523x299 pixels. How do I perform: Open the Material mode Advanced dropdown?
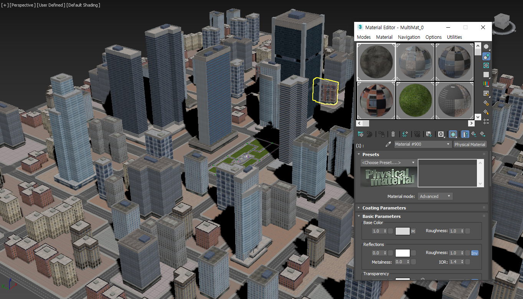point(435,196)
